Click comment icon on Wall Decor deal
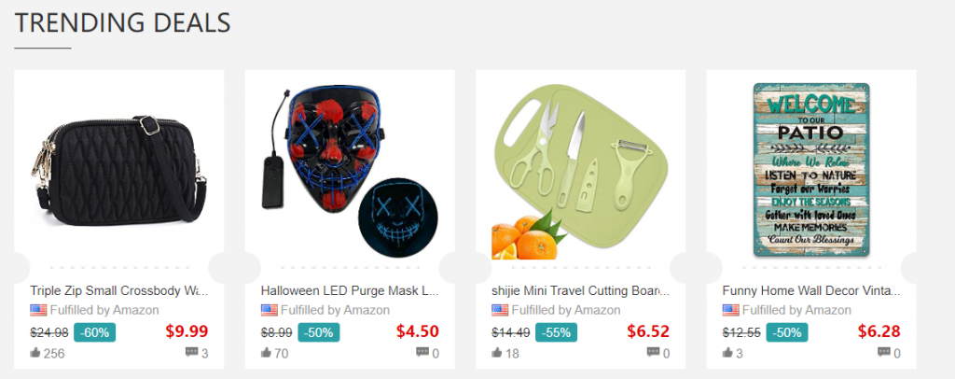 [x=884, y=352]
